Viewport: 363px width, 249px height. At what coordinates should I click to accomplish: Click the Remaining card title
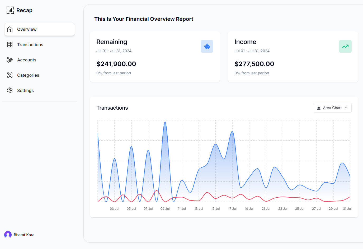coord(112,42)
